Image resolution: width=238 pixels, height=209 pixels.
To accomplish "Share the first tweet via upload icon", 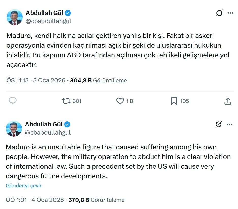I will [x=228, y=101].
